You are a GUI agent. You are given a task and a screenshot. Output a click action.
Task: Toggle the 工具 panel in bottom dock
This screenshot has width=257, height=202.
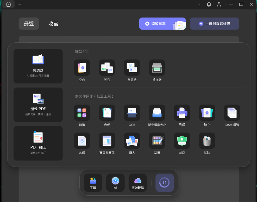coord(93,183)
